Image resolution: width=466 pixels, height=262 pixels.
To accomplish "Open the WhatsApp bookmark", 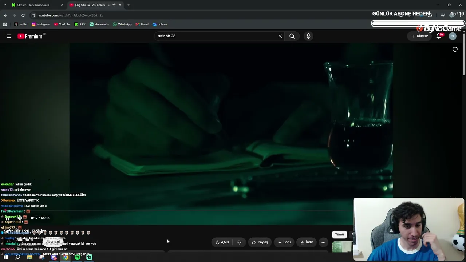I will click(x=122, y=24).
